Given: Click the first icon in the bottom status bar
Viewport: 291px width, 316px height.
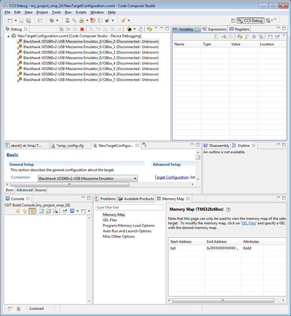Looking at the screenshot, I should tap(10, 309).
